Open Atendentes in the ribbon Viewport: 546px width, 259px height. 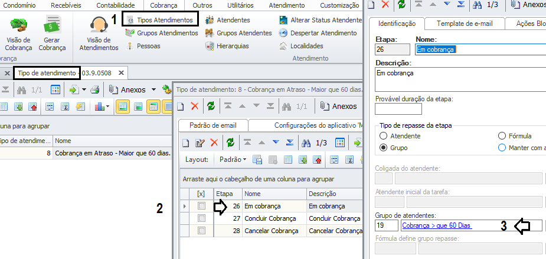pyautogui.click(x=228, y=20)
